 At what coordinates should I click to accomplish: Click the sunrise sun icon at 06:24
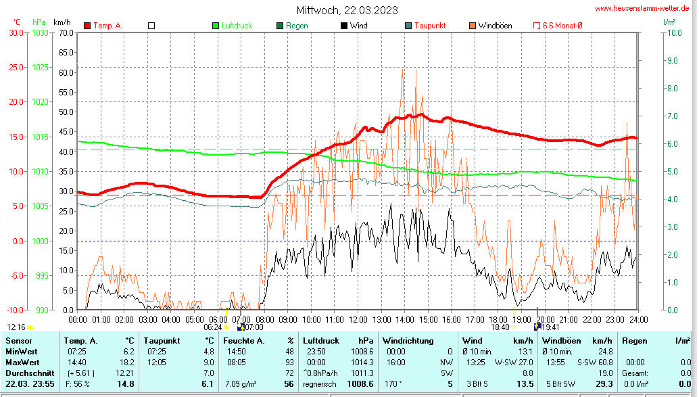(x=226, y=327)
